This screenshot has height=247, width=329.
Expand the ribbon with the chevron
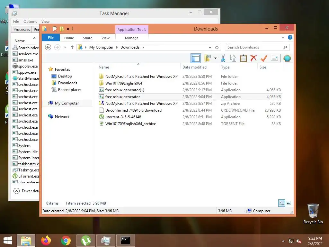(283, 38)
